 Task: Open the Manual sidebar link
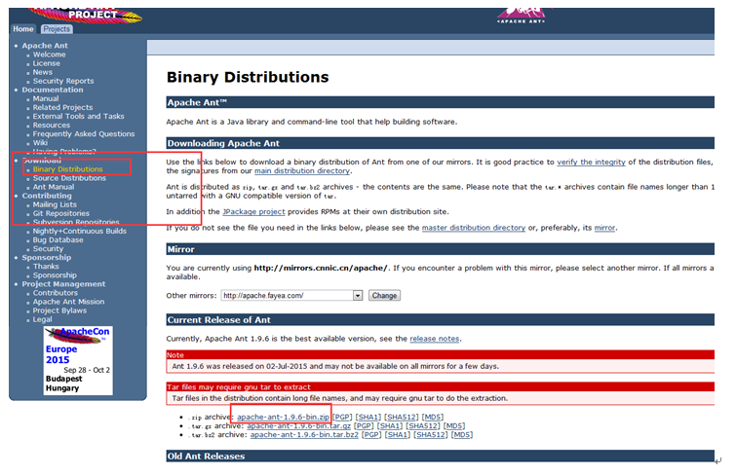click(46, 99)
